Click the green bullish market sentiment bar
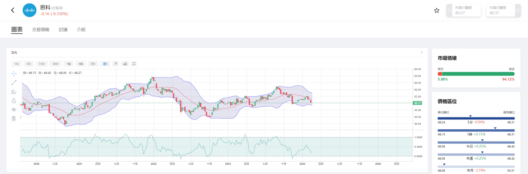The width and height of the screenshot is (528, 174). pos(478,74)
